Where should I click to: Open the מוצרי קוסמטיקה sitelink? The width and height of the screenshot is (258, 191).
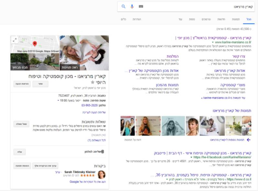coord(233,85)
